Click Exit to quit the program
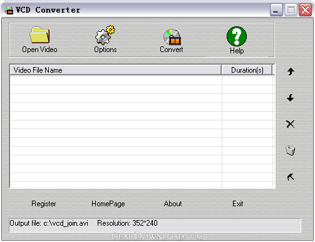315x242 pixels. point(238,204)
